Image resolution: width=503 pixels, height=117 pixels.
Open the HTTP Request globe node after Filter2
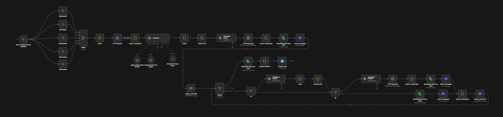click(x=117, y=38)
